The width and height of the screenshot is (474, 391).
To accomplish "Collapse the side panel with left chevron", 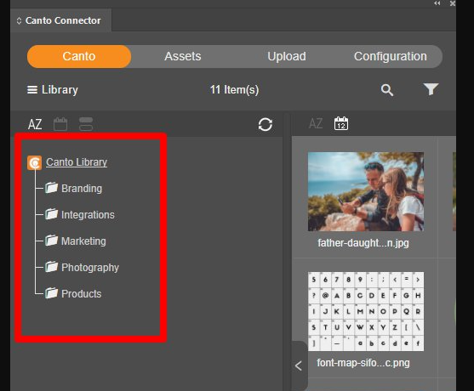I will pyautogui.click(x=299, y=366).
